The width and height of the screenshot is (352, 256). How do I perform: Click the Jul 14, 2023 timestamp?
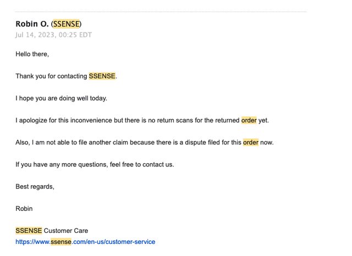click(54, 35)
